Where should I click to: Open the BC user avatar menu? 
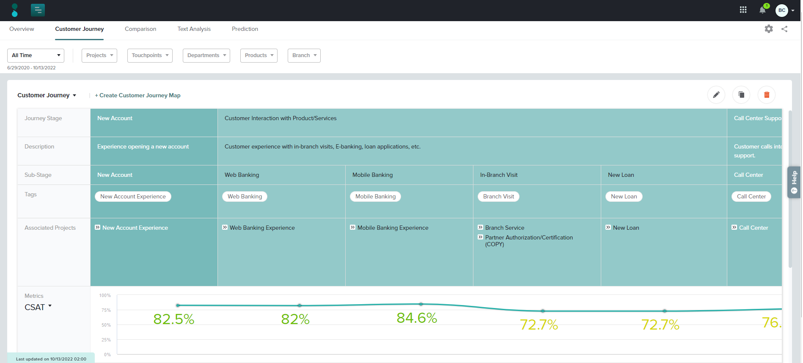point(782,11)
